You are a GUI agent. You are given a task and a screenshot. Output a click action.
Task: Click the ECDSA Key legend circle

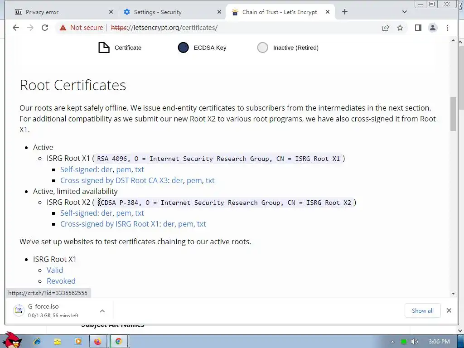[x=183, y=48]
